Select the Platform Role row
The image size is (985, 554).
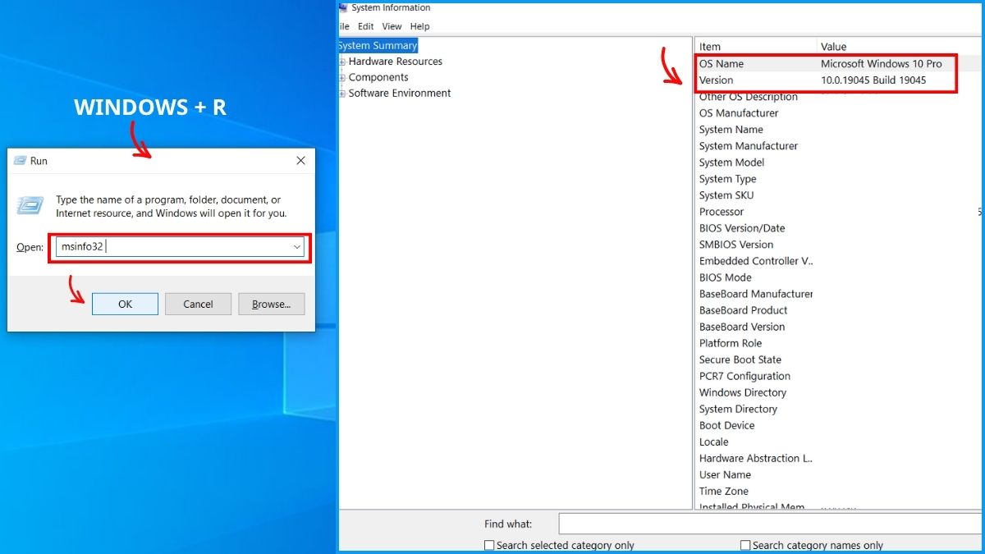click(839, 343)
